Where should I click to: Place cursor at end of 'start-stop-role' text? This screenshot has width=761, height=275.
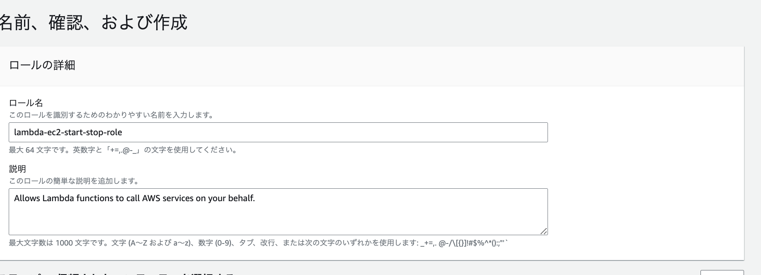tap(122, 132)
